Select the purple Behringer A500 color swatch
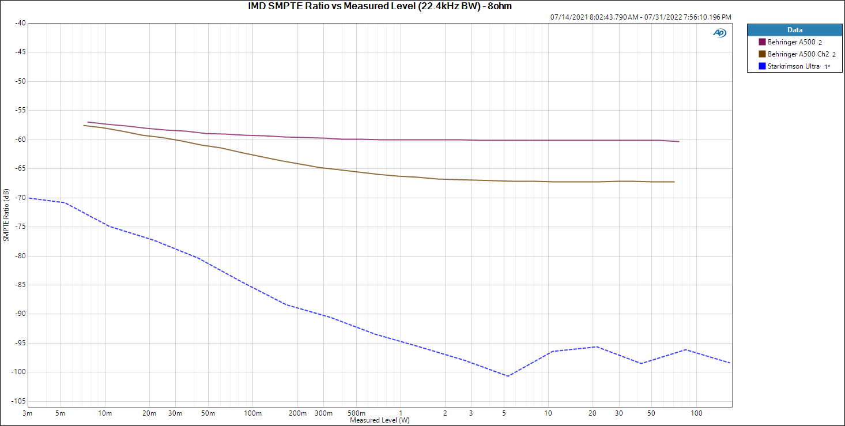 762,42
